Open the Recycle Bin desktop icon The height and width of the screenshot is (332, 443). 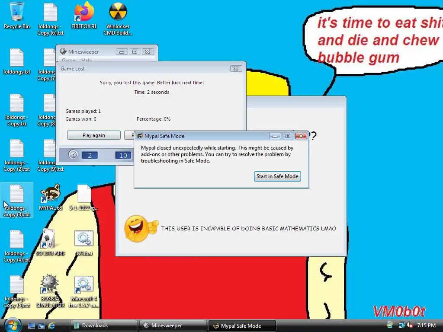coord(17,16)
